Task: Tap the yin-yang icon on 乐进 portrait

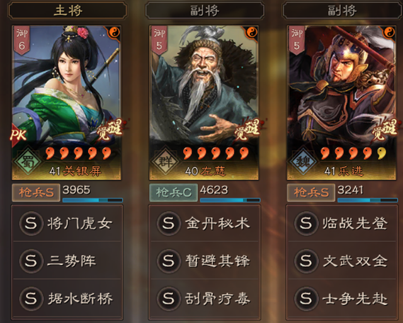Action: 389,32
